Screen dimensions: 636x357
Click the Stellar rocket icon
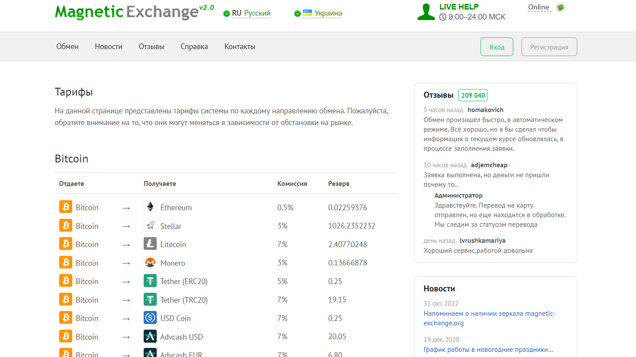pyautogui.click(x=150, y=225)
